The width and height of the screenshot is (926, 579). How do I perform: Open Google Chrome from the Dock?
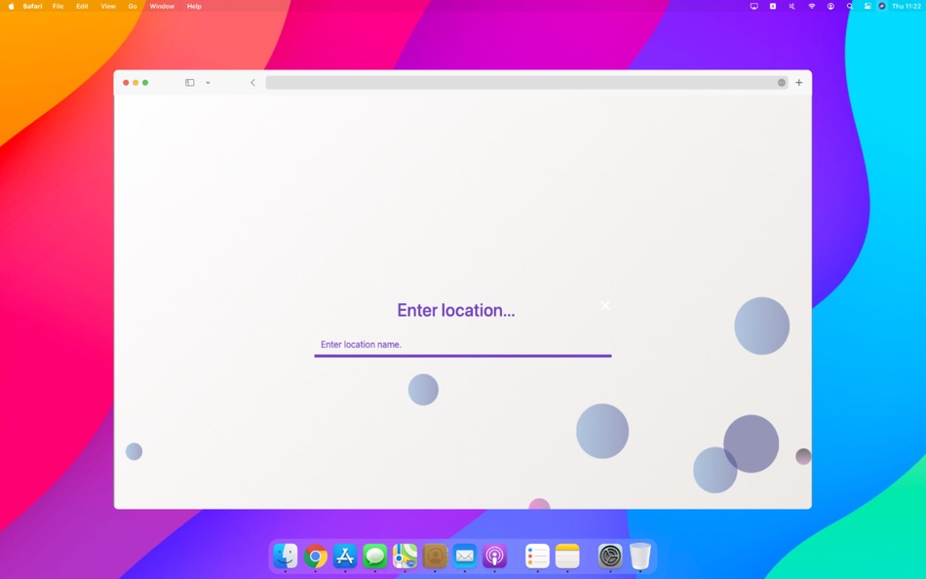coord(314,557)
